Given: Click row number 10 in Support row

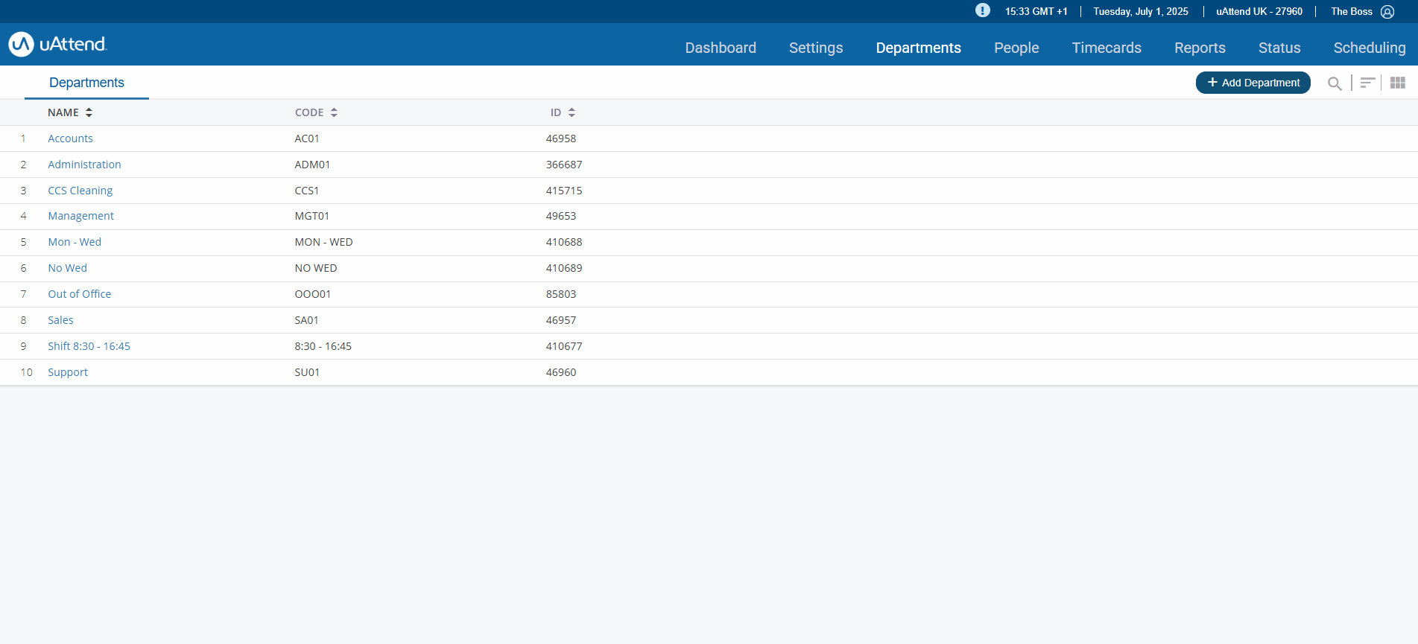Looking at the screenshot, I should [26, 372].
